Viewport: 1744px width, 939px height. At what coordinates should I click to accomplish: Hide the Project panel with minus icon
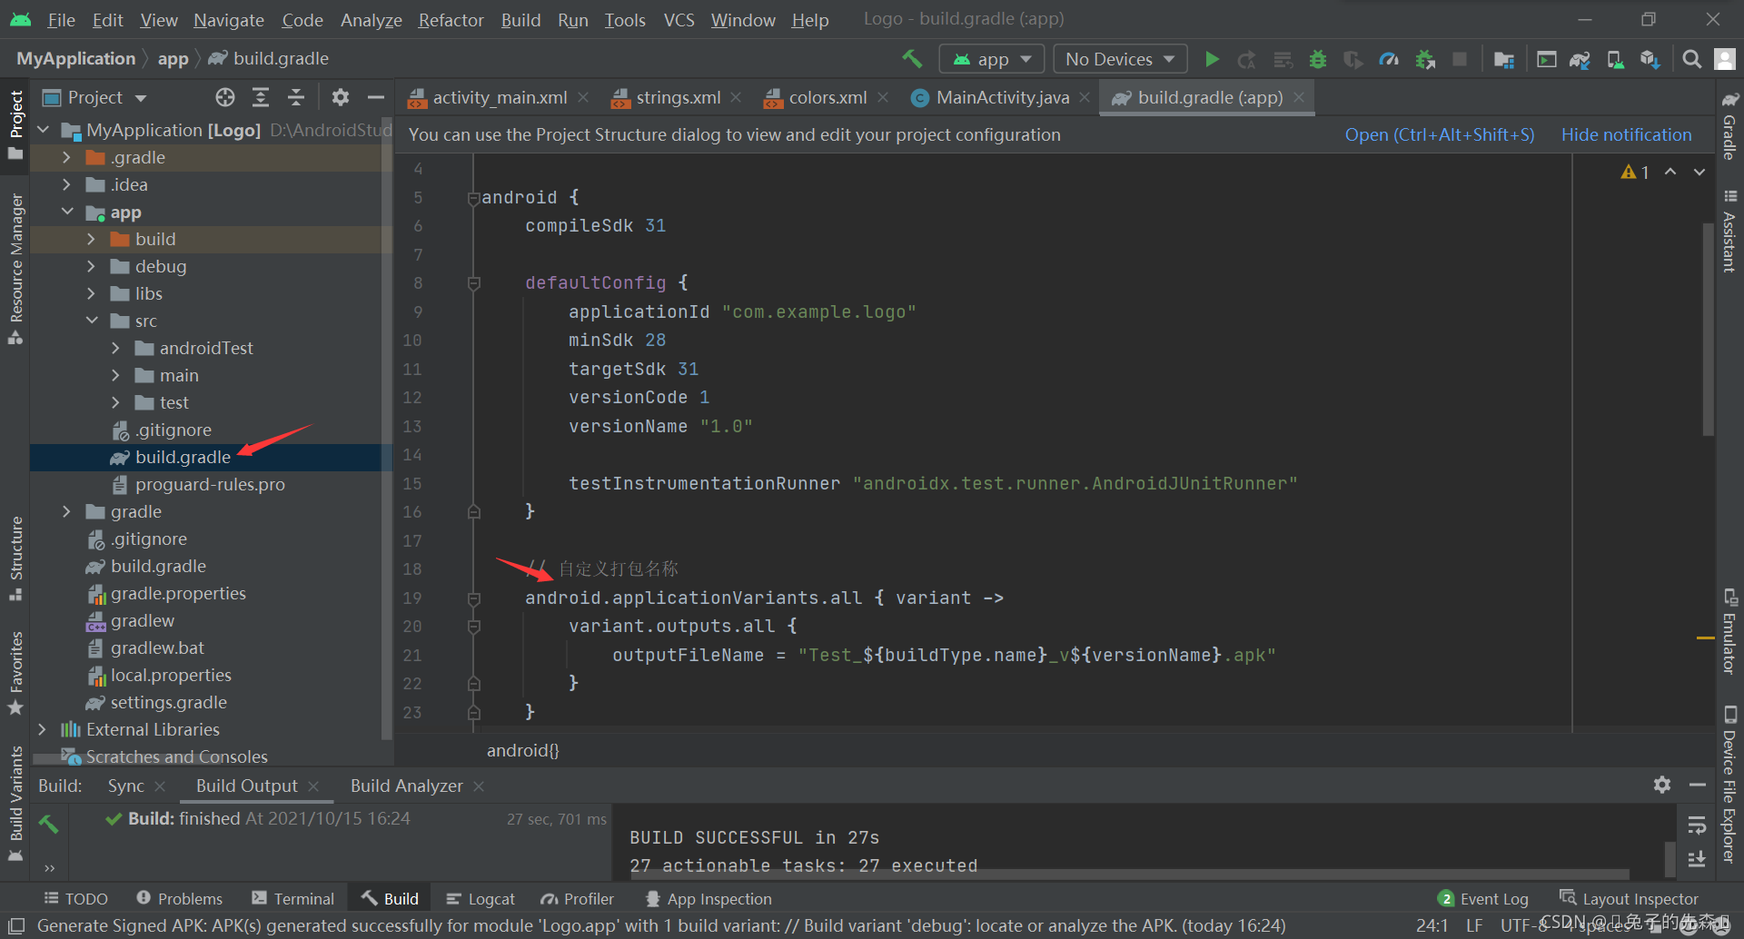click(x=376, y=97)
